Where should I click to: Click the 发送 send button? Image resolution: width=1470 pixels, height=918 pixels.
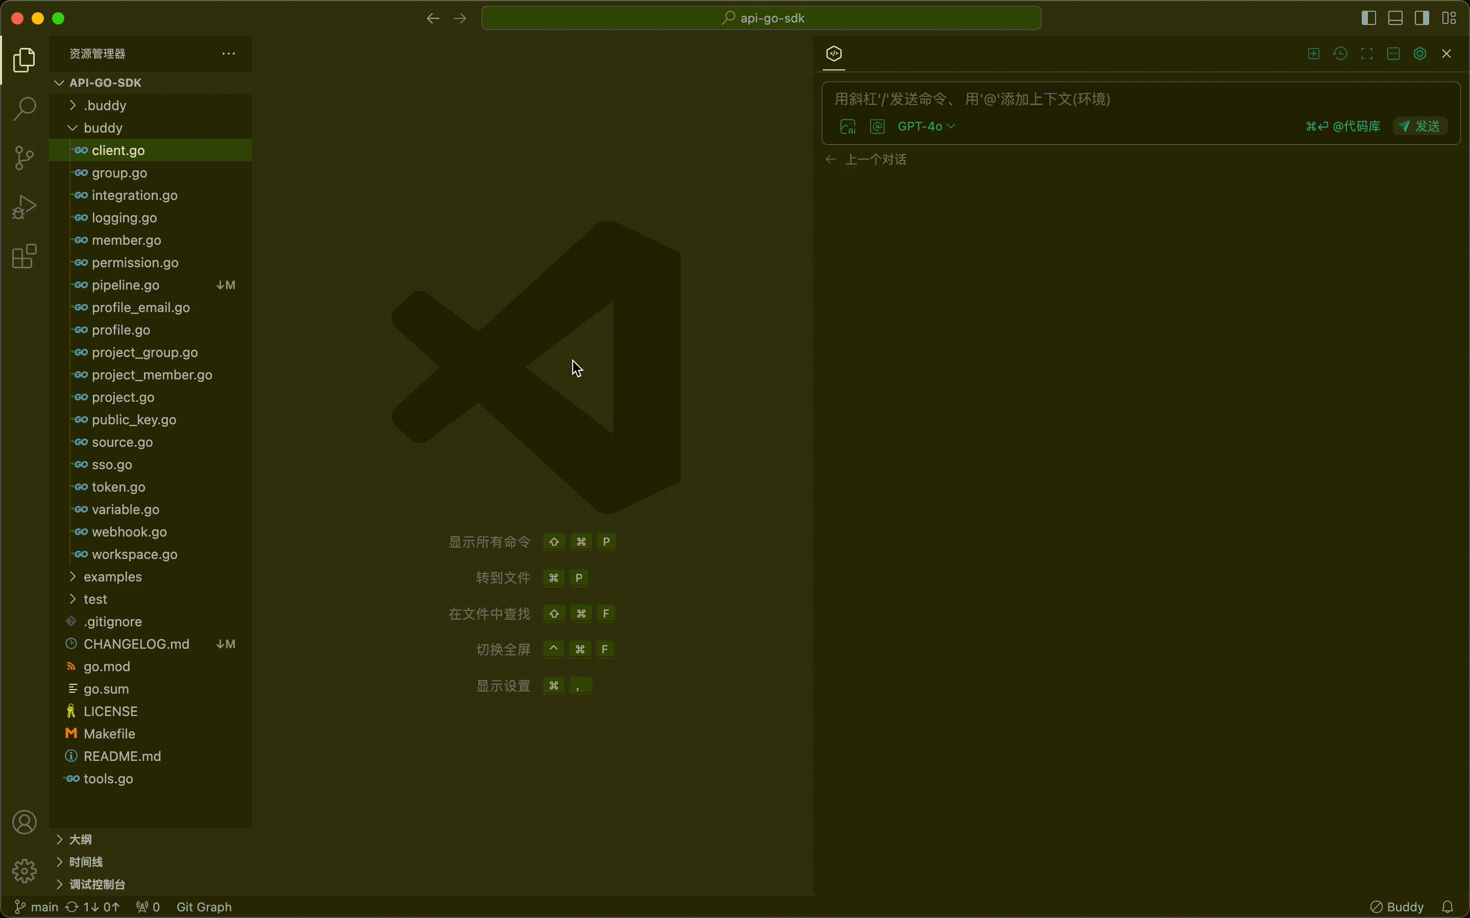coord(1420,126)
